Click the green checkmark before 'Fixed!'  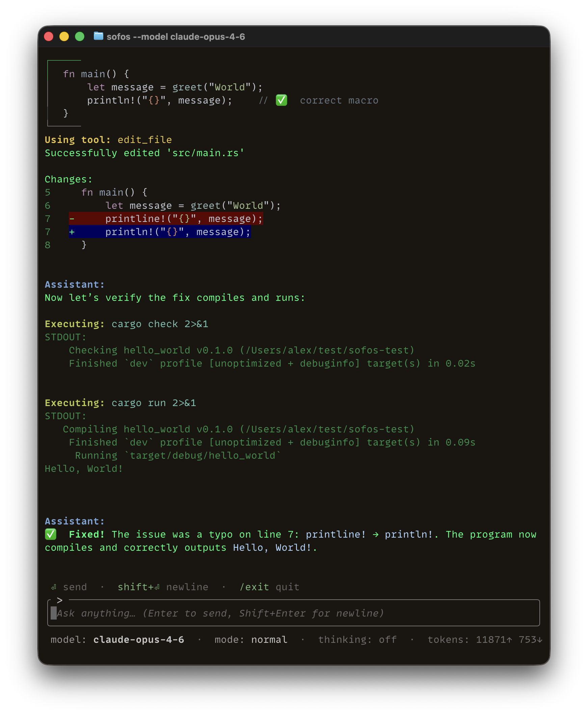[x=51, y=534]
